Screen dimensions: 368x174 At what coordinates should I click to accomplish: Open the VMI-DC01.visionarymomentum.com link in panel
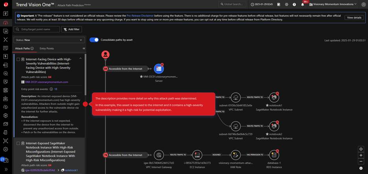coord(47,82)
